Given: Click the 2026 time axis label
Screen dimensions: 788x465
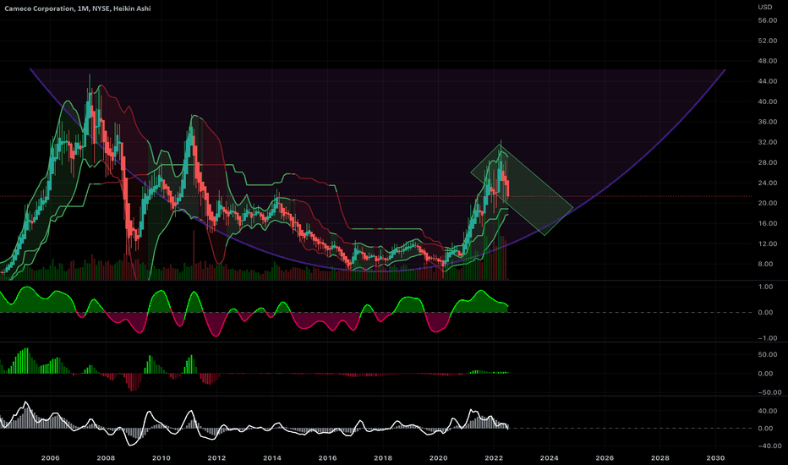Looking at the screenshot, I should tap(605, 458).
